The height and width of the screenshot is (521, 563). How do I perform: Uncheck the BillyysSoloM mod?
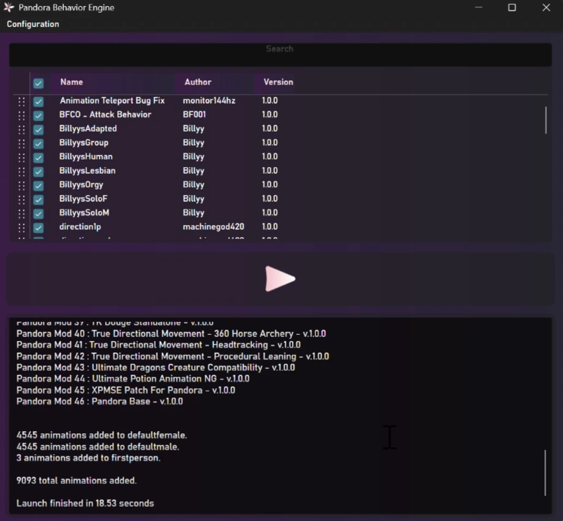38,214
